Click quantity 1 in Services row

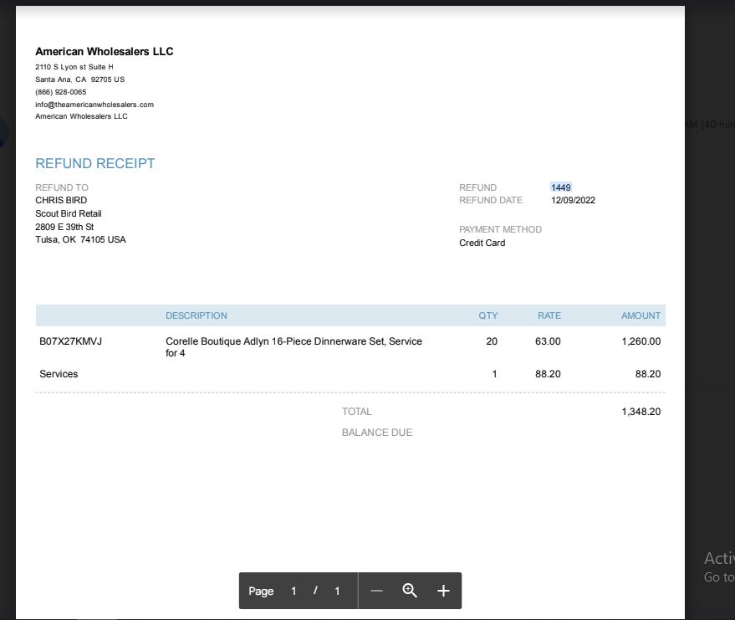(x=494, y=374)
